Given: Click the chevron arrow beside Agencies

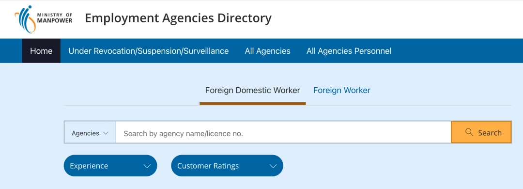Looking at the screenshot, I should (106, 133).
